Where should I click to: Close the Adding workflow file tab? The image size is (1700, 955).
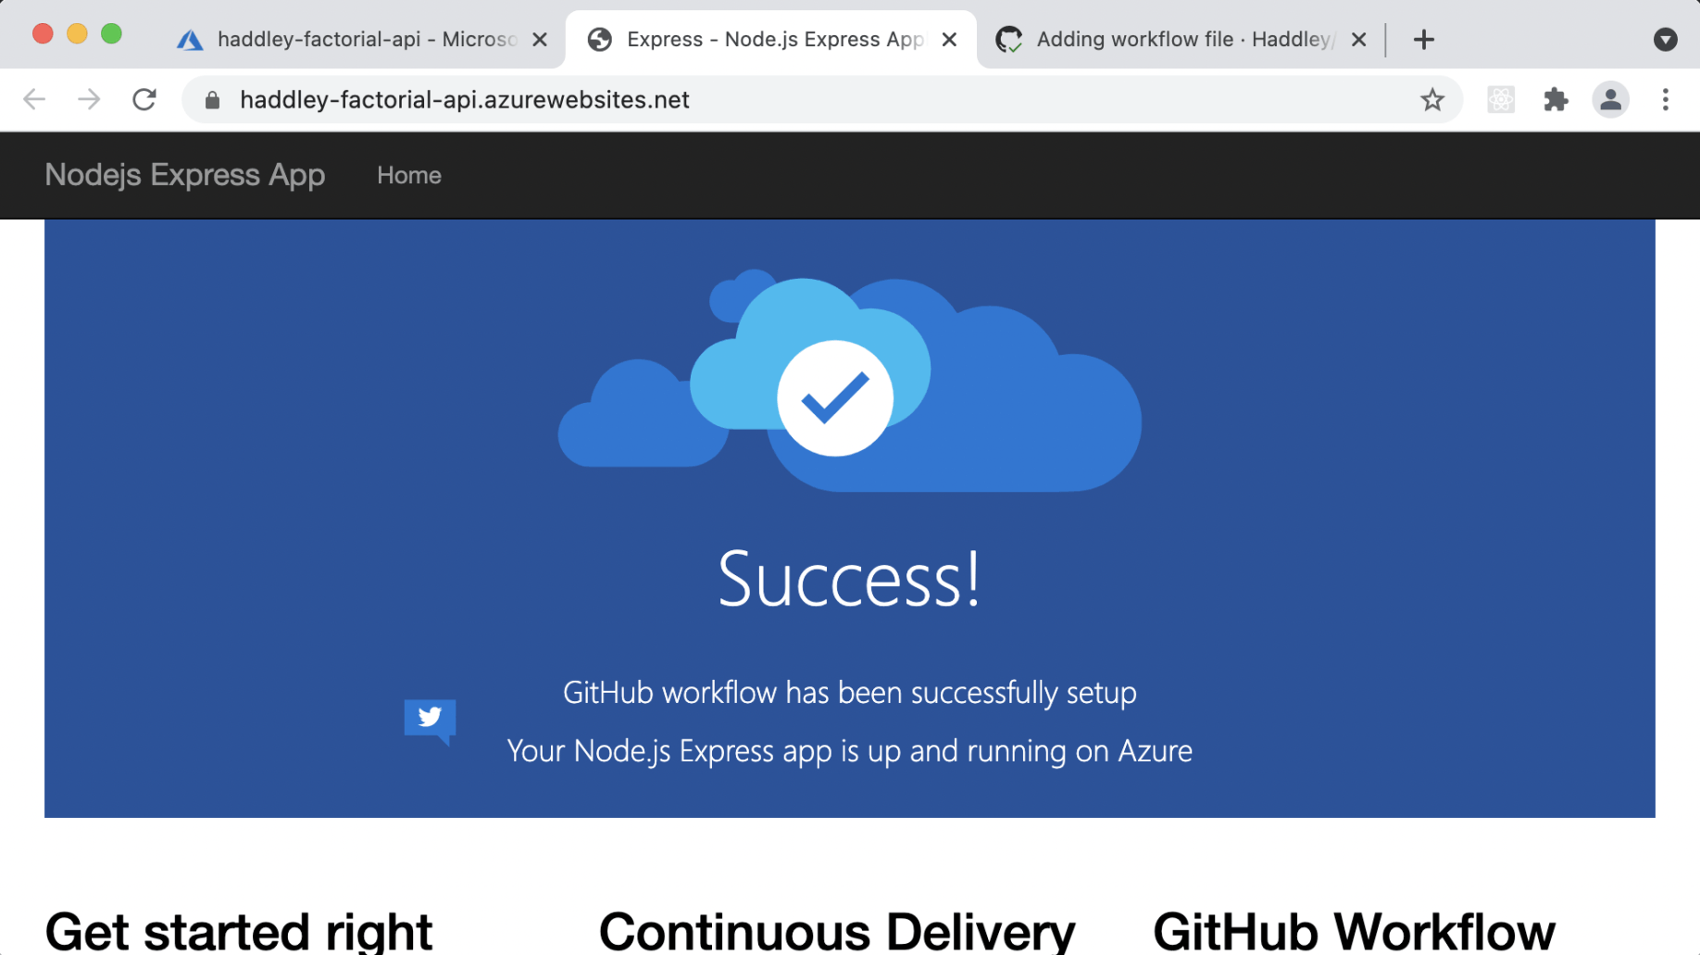point(1358,40)
